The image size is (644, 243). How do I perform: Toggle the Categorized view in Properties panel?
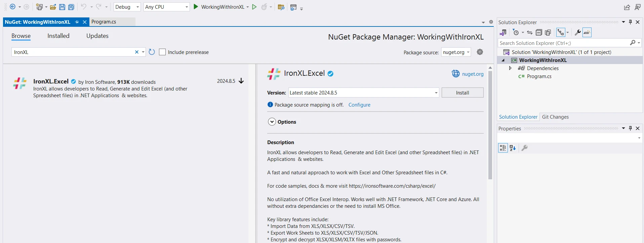tap(503, 148)
